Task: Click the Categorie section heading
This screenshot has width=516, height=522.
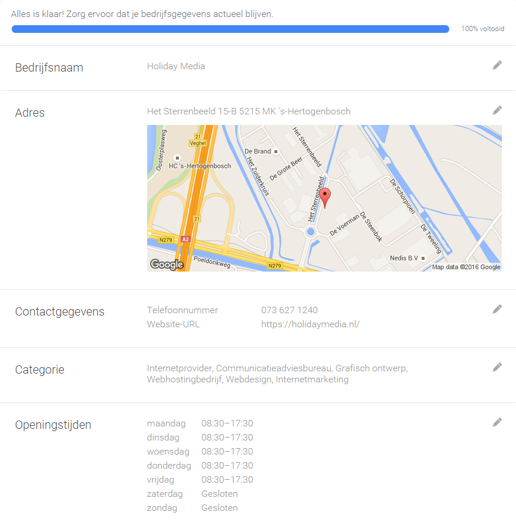Action: (40, 370)
